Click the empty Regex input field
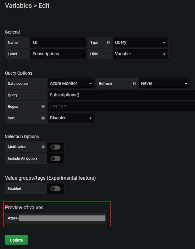This screenshot has height=249, width=195. tap(121, 107)
